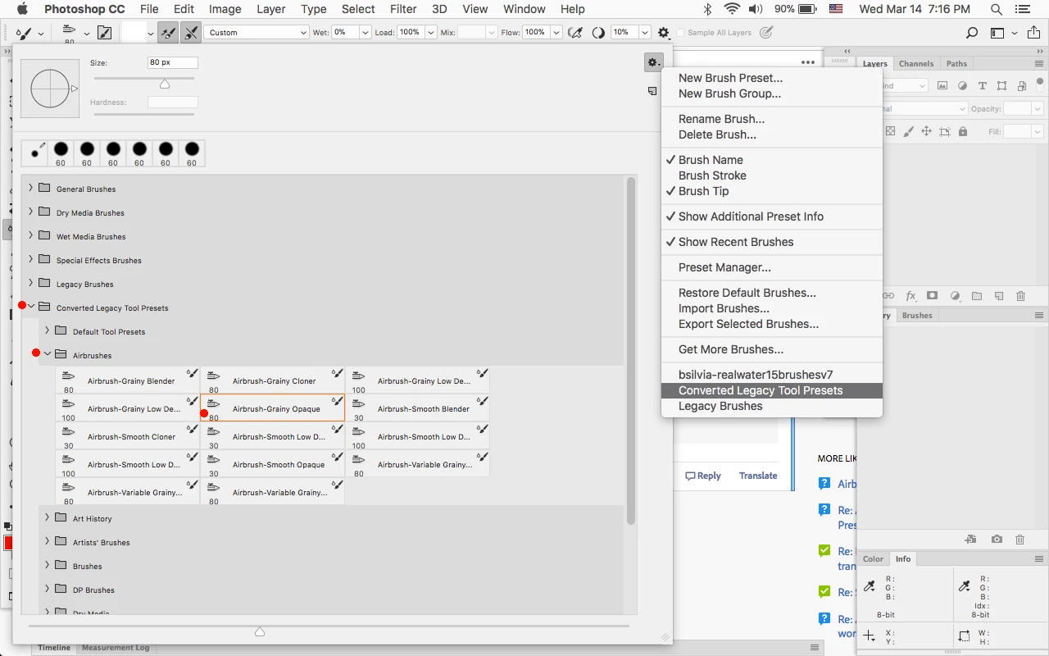Click the History panel camera snapshot icon
Viewport: 1049px width, 656px height.
click(997, 540)
